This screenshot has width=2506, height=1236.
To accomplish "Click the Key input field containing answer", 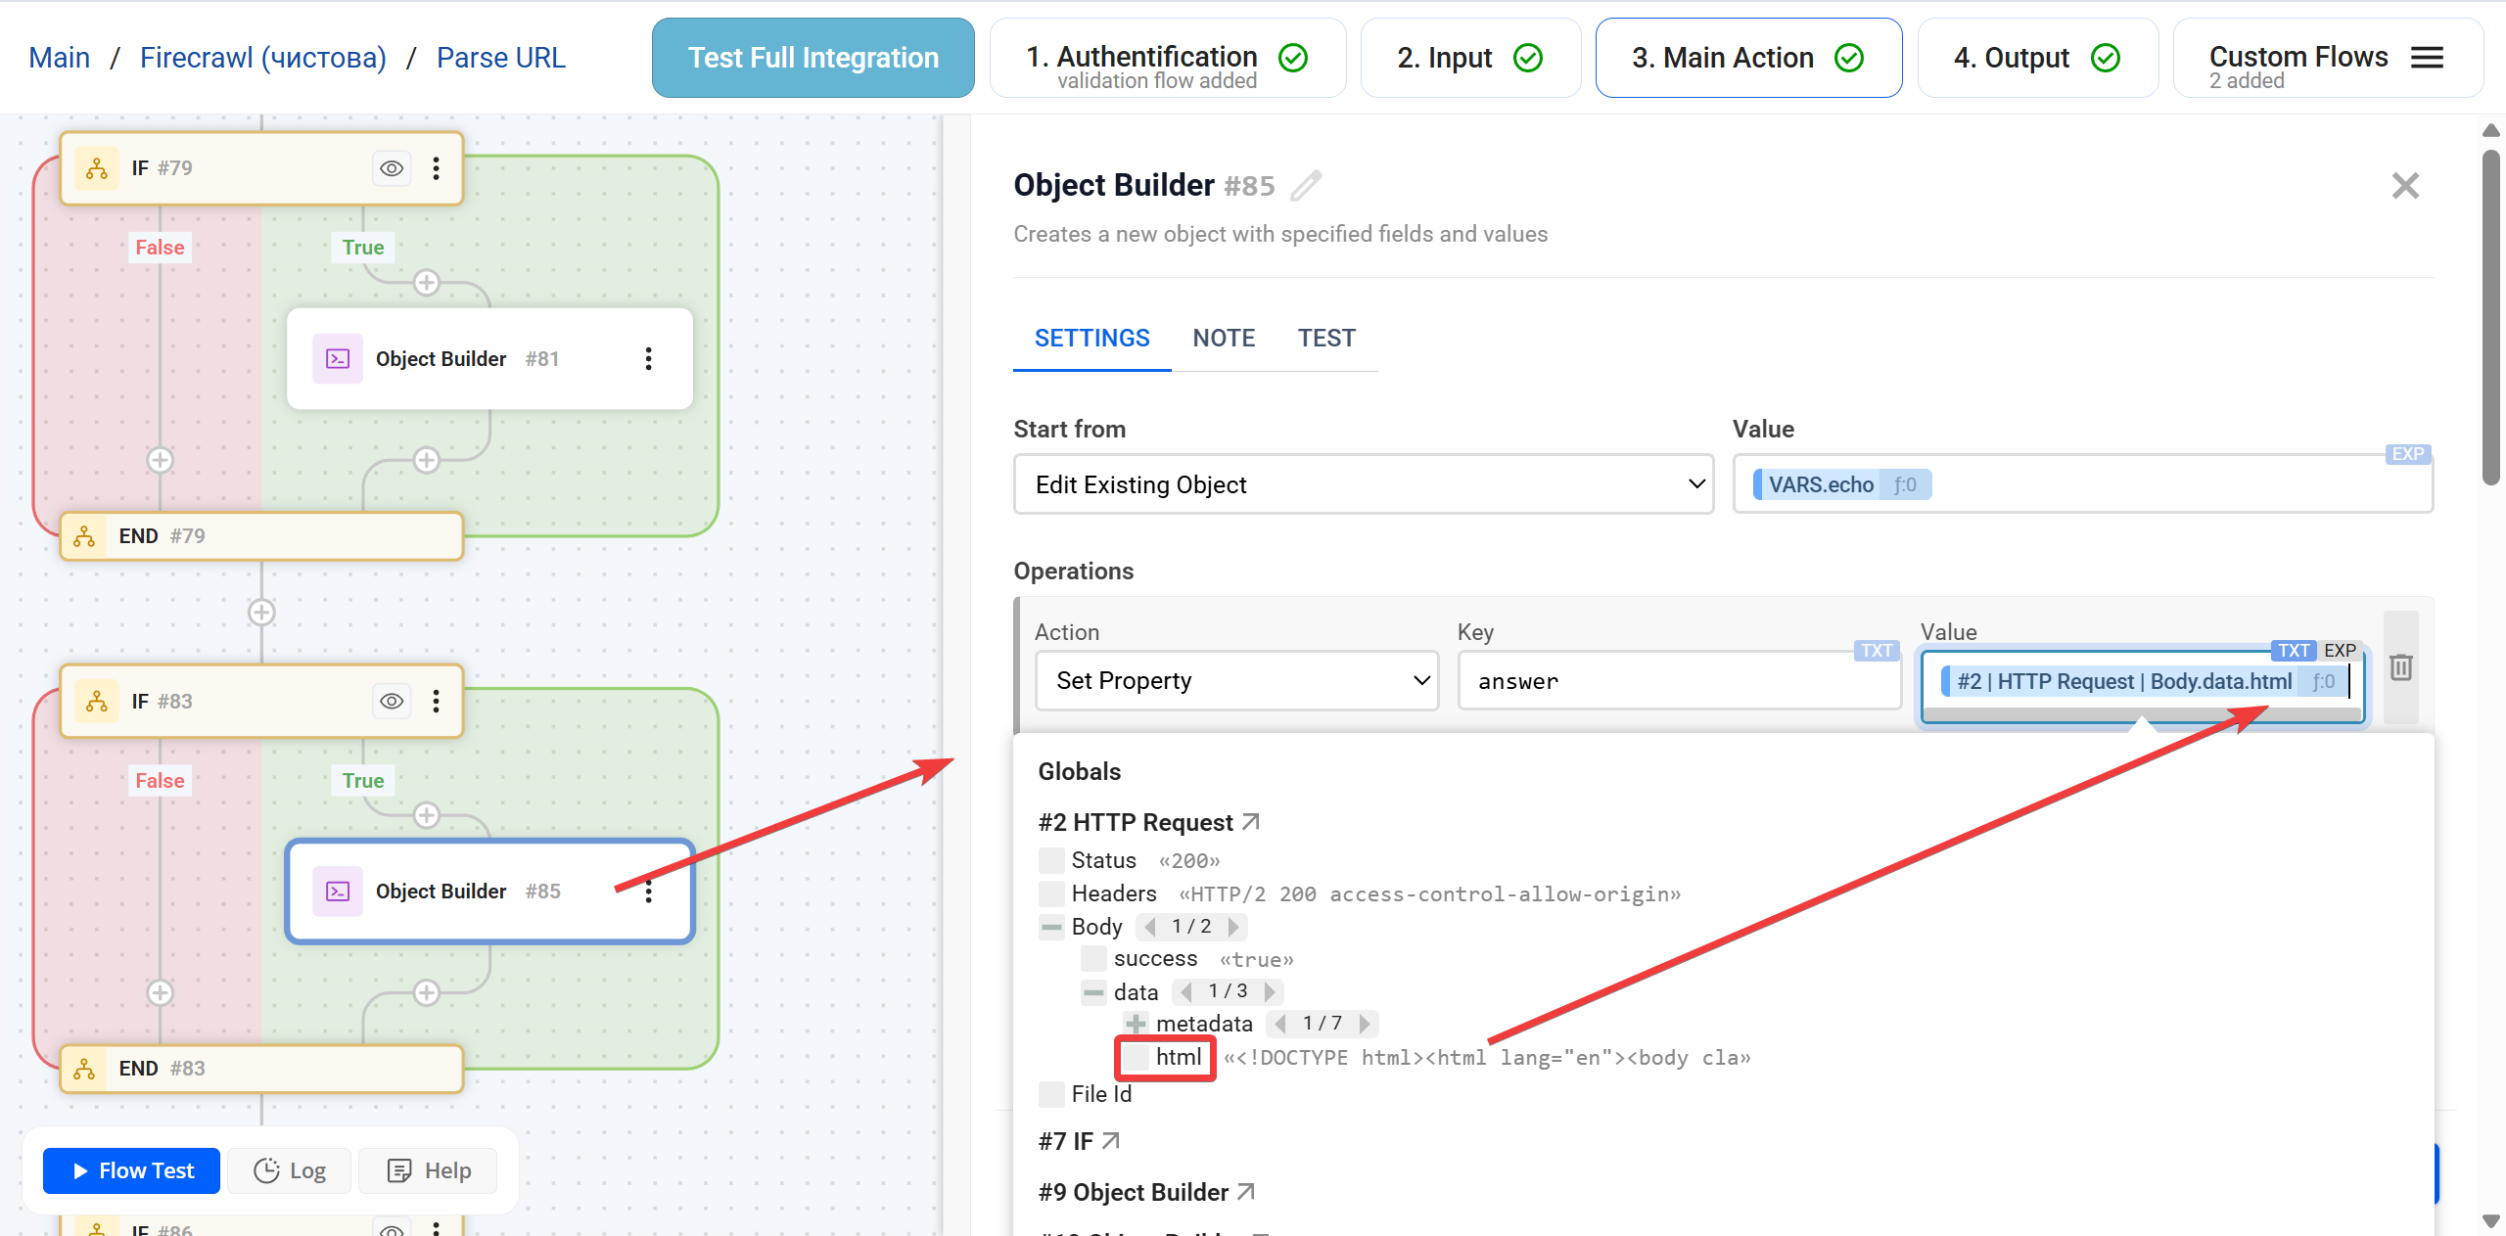I will coord(1677,680).
